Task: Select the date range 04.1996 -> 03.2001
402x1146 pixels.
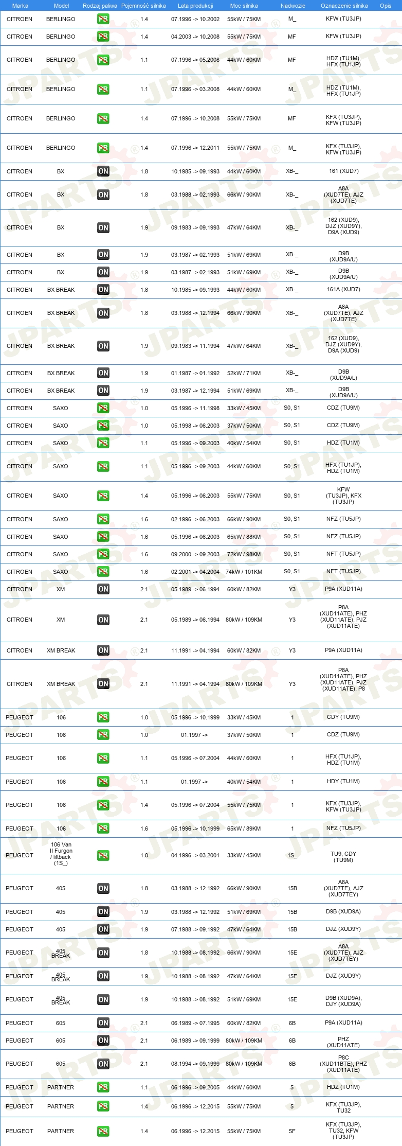Action: point(195,855)
